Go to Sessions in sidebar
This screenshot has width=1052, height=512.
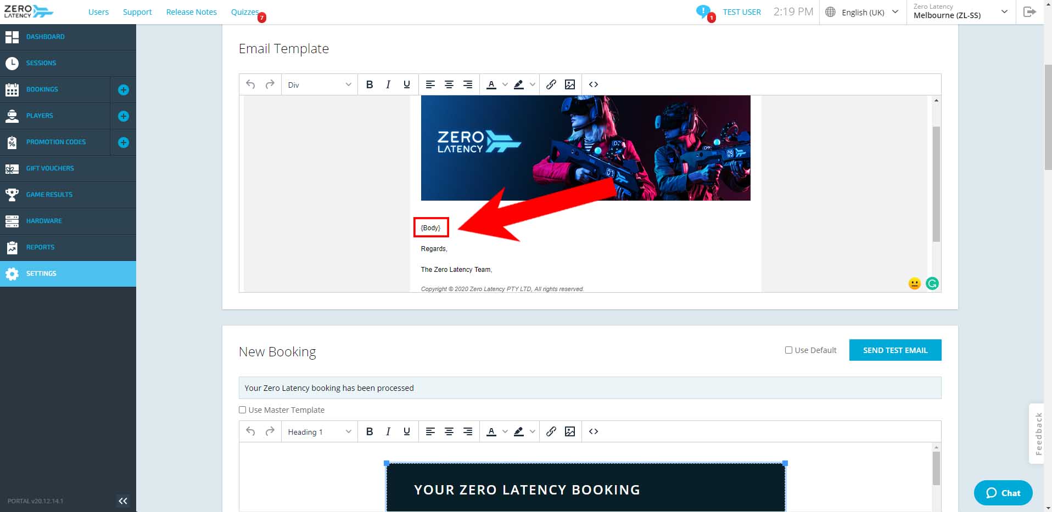tap(68, 63)
